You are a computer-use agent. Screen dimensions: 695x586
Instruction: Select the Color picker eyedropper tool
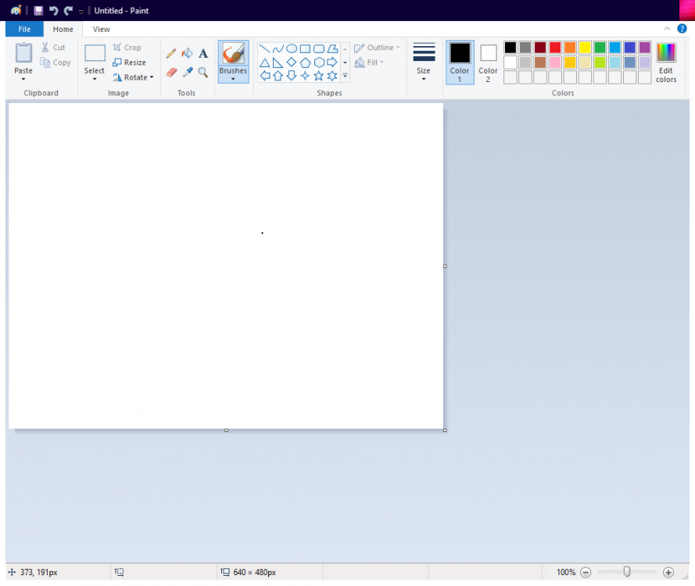187,72
